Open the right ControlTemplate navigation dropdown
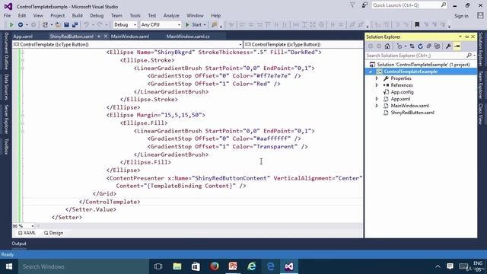This screenshot has width=487, height=274. (304, 44)
